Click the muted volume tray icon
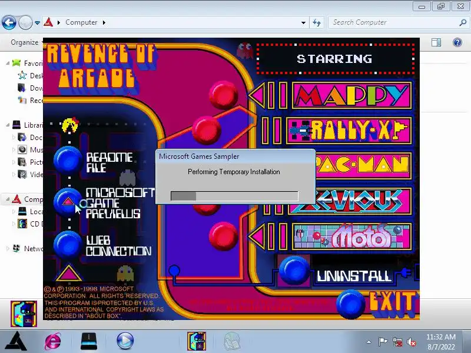The width and height of the screenshot is (471, 353). 411,342
